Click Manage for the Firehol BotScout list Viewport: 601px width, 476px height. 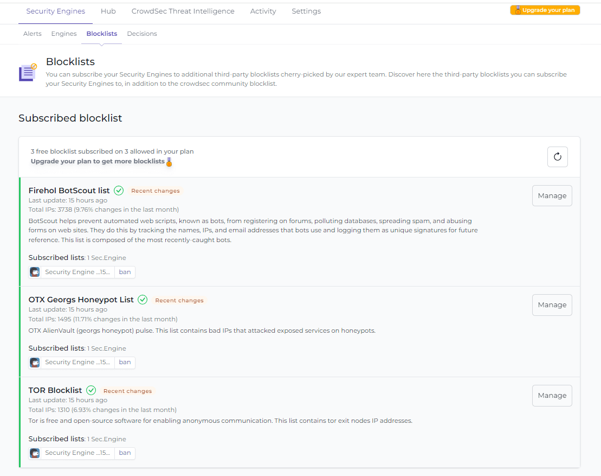[552, 195]
